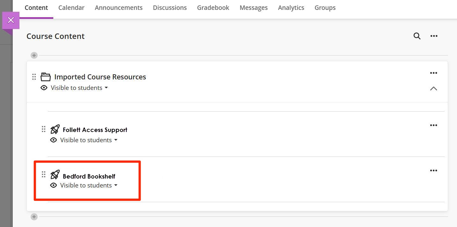Open the Course Content three-dot options menu

pos(434,36)
